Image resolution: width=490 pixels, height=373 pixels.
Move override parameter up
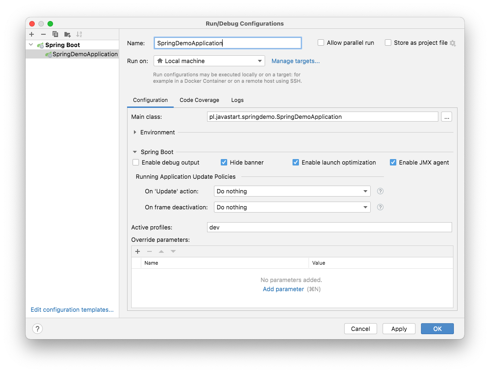pos(161,251)
